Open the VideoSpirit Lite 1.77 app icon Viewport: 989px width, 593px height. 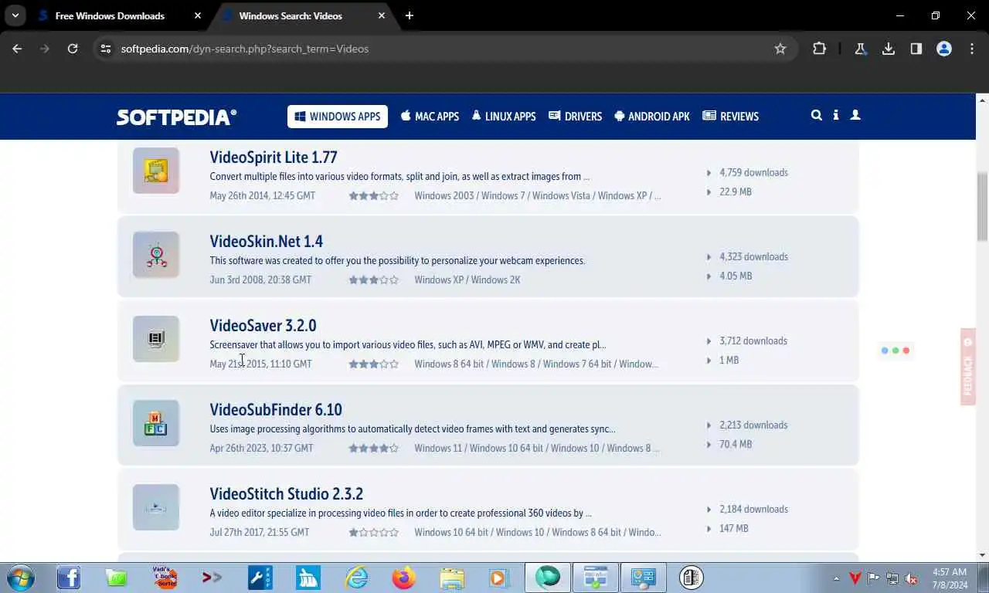[x=156, y=171]
